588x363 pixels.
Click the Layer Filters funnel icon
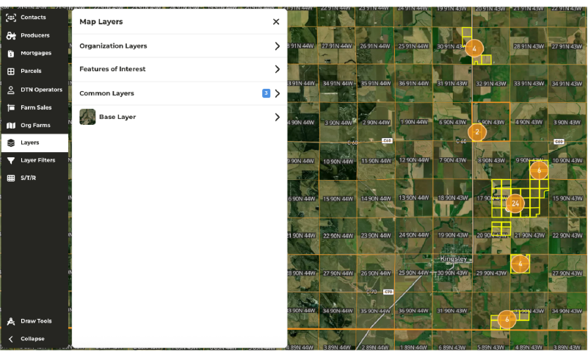pos(11,160)
